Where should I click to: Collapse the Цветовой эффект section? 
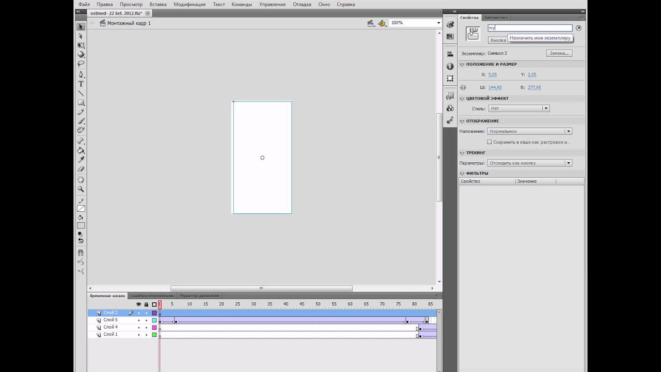(x=462, y=98)
